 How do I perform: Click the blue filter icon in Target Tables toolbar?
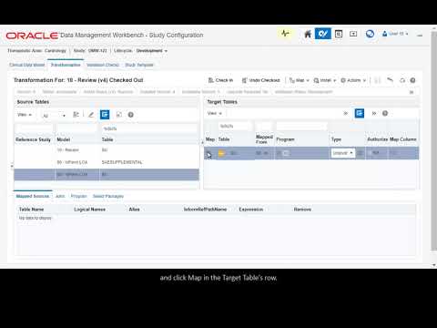(x=360, y=113)
